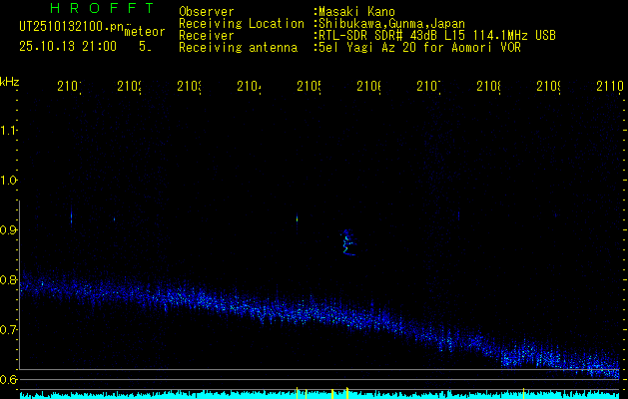628x399 pixels.
Task: Click the bright yellow-tipped echo under the 2105 label
Action: tap(297, 218)
